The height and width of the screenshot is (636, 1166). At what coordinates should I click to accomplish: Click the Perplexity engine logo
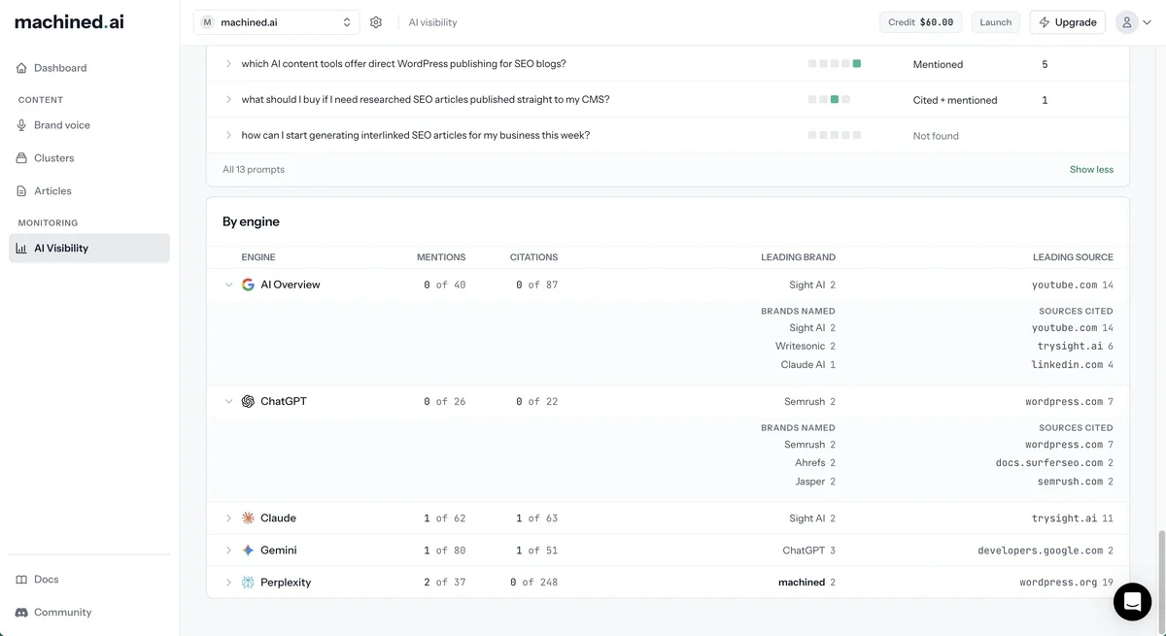[x=248, y=583]
